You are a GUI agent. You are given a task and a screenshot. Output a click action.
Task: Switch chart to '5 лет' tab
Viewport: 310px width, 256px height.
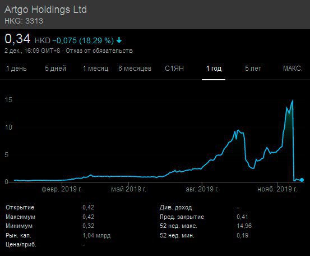tap(253, 68)
